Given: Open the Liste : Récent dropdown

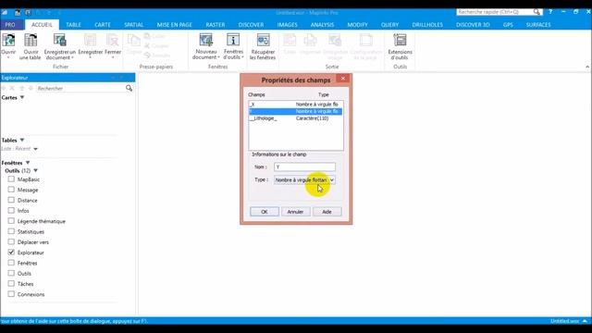Looking at the screenshot, I should coord(35,149).
